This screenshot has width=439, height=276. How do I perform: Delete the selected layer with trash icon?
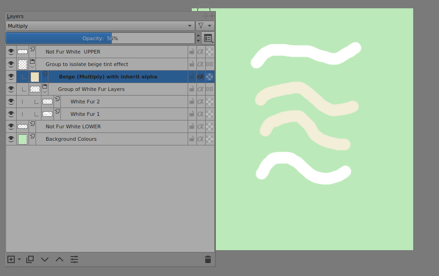click(x=208, y=259)
